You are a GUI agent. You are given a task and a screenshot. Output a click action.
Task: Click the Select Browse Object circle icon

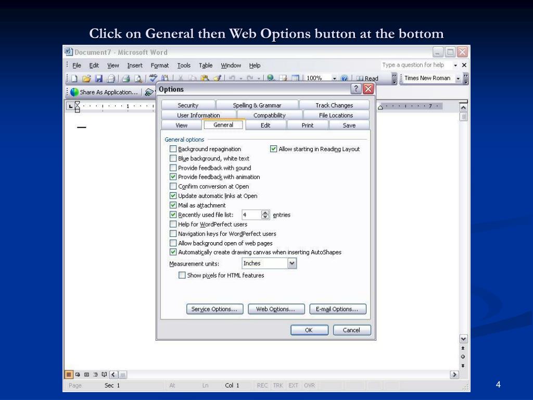463,357
